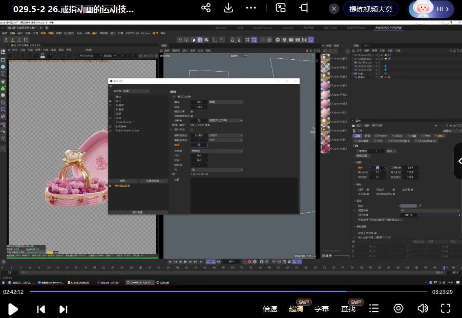Image resolution: width=462 pixels, height=318 pixels.
Task: Open the 像素/英寸(DPI) resolution unit dropdown
Action: coord(225,121)
